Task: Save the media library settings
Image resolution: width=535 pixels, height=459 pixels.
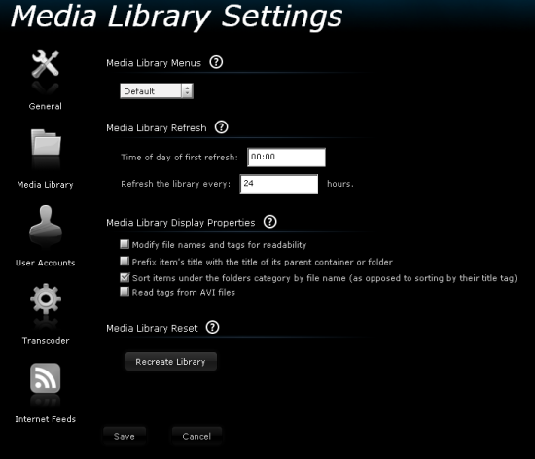Action: click(125, 437)
